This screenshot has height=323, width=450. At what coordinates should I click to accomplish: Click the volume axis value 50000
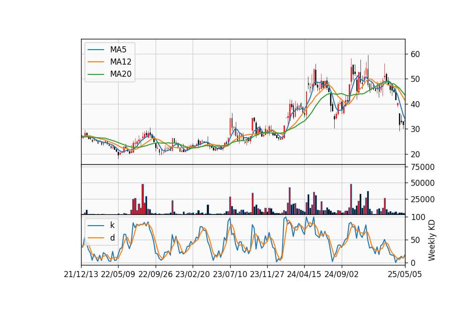click(x=423, y=183)
